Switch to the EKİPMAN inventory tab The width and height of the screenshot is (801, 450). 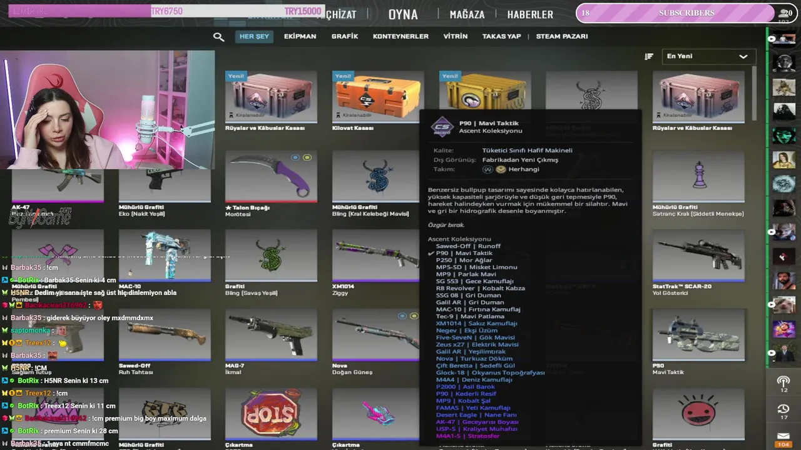[300, 36]
